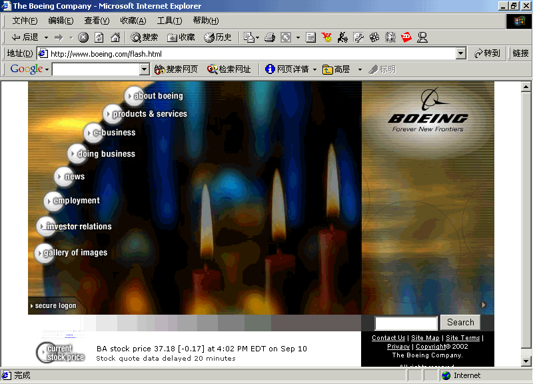Open the size button dropdown arrow

pos(298,37)
